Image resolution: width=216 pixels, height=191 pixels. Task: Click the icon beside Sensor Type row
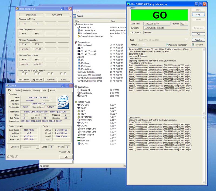79,27
